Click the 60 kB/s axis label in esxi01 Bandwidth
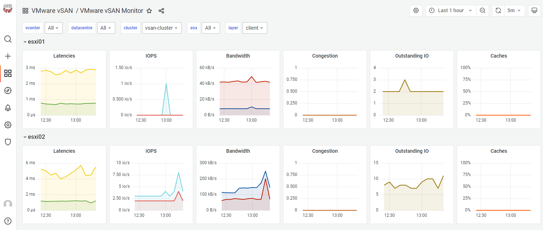 [x=207, y=68]
